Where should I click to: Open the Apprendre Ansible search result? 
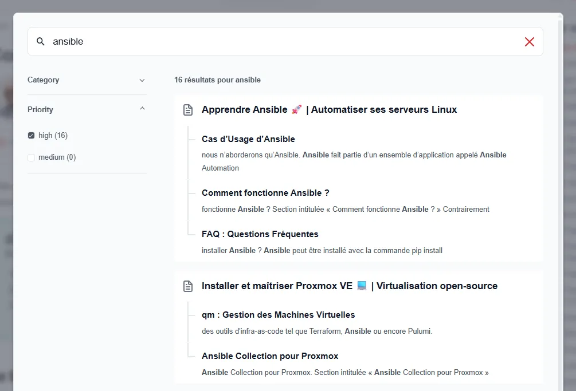coord(329,109)
